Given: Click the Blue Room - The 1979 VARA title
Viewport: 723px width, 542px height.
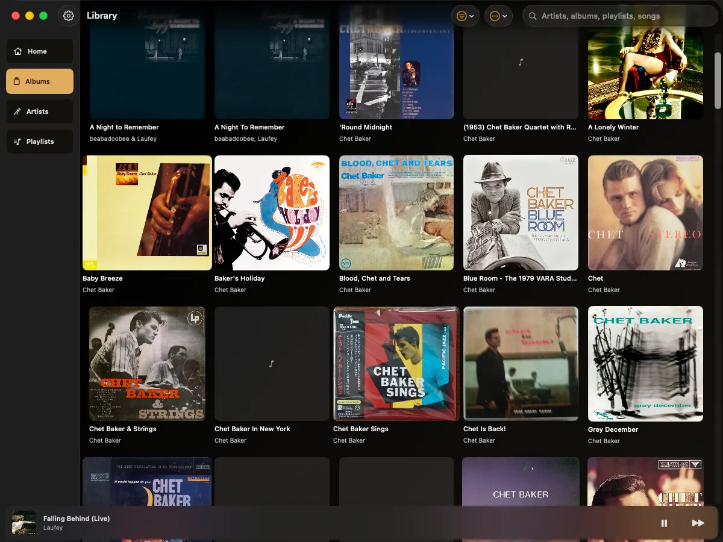Looking at the screenshot, I should 521,278.
